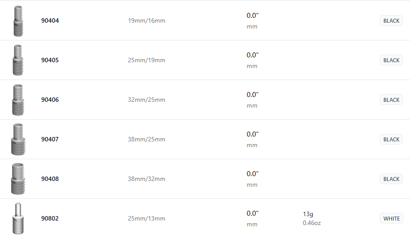This screenshot has height=241, width=410.
Task: Select part number 90405
Action: pos(50,60)
